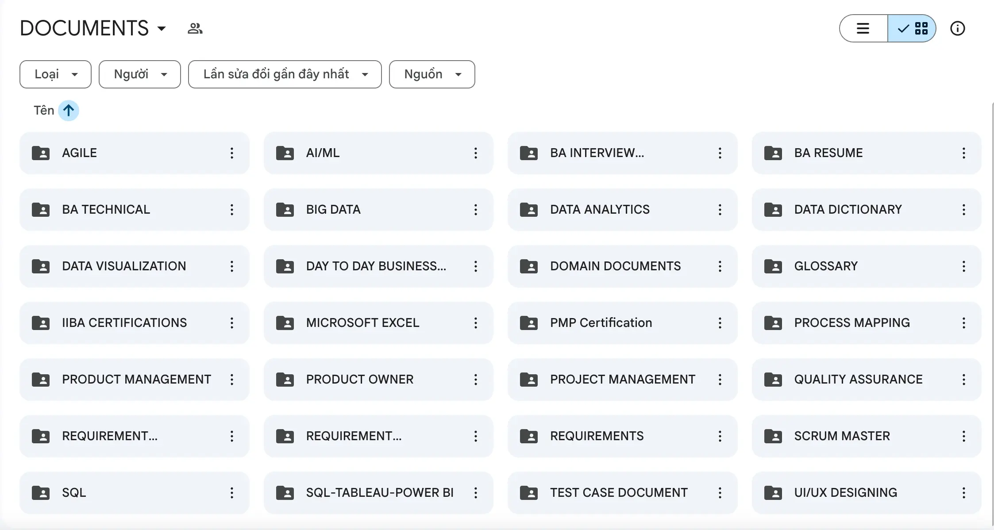
Task: Open more actions for PROJECT MANAGEMENT folder
Action: (x=720, y=380)
